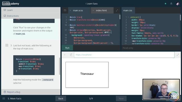The image size is (182, 102).
Task: Open the Learn section book icon
Action: [5, 10]
